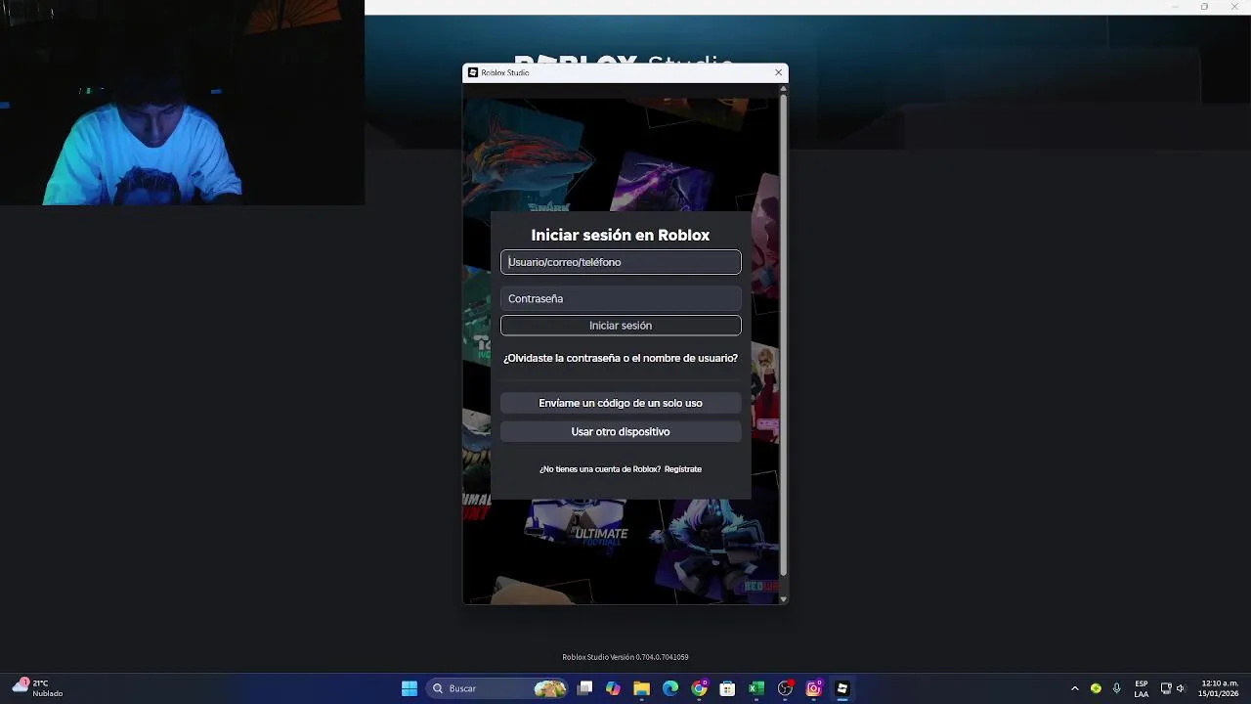
Task: Open the volume control in the tray
Action: pos(1181,688)
